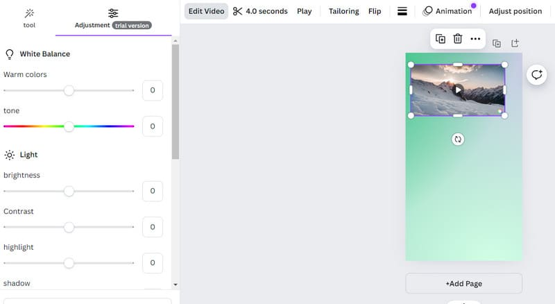
Task: Open the line weight transparency icon
Action: click(402, 11)
